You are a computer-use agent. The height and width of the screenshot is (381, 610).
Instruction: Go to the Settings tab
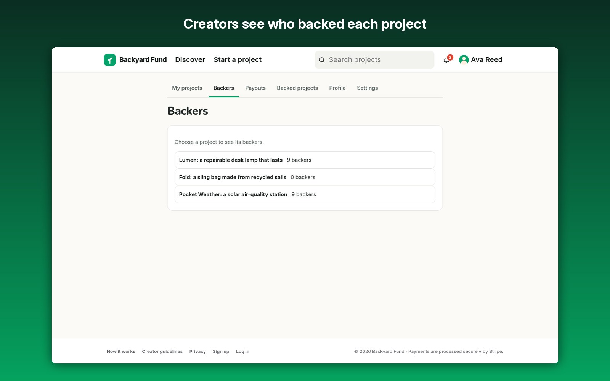368,88
